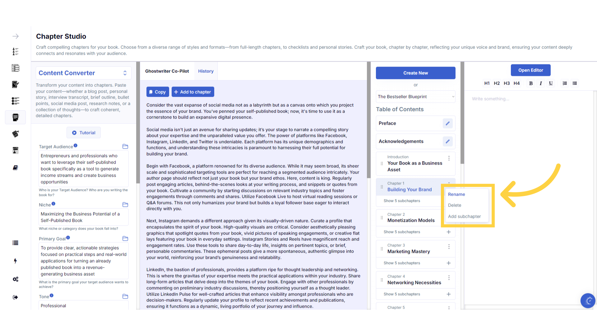The height and width of the screenshot is (336, 597).
Task: Click the logout icon in left sidebar
Action: pyautogui.click(x=15, y=297)
